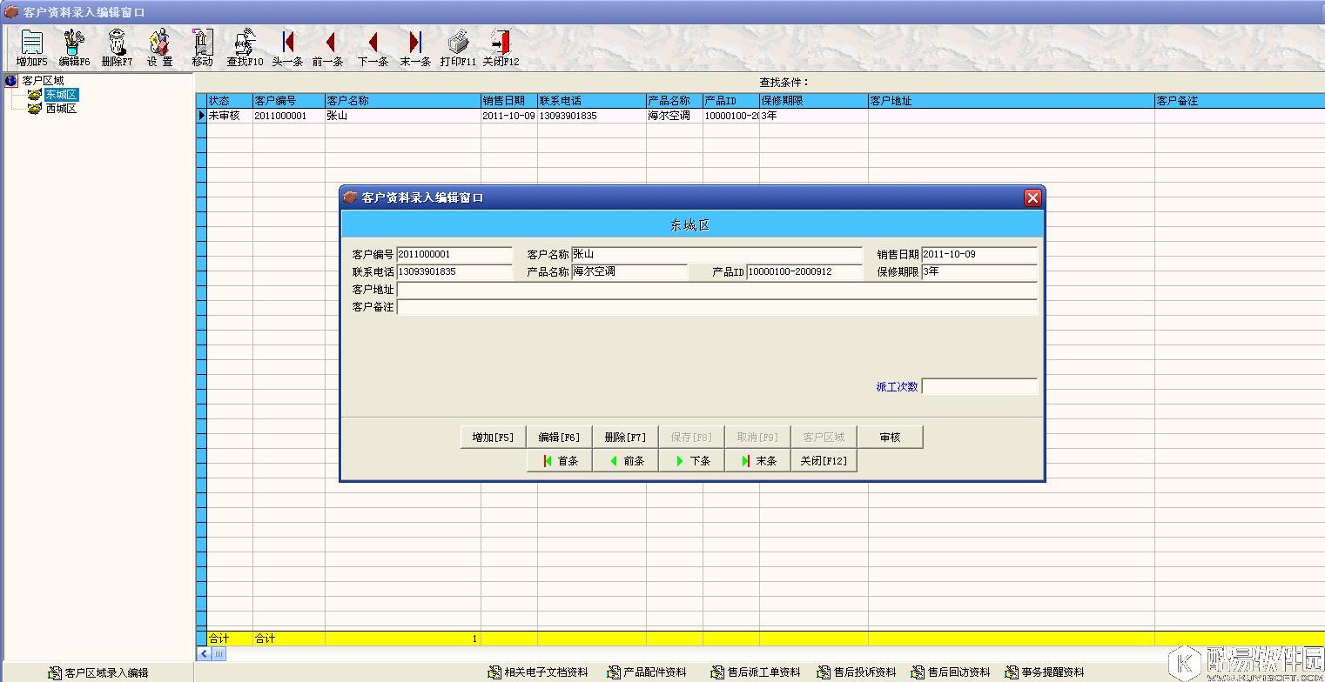
Task: Click the 审核 button in the dialog
Action: (890, 437)
